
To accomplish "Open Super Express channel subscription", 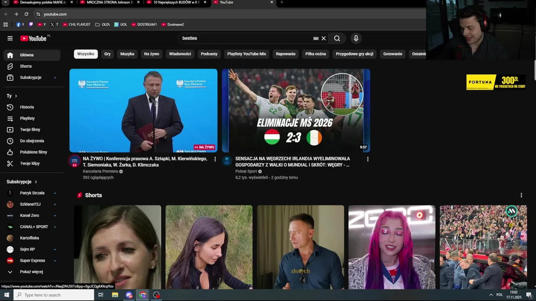I will (x=32, y=261).
